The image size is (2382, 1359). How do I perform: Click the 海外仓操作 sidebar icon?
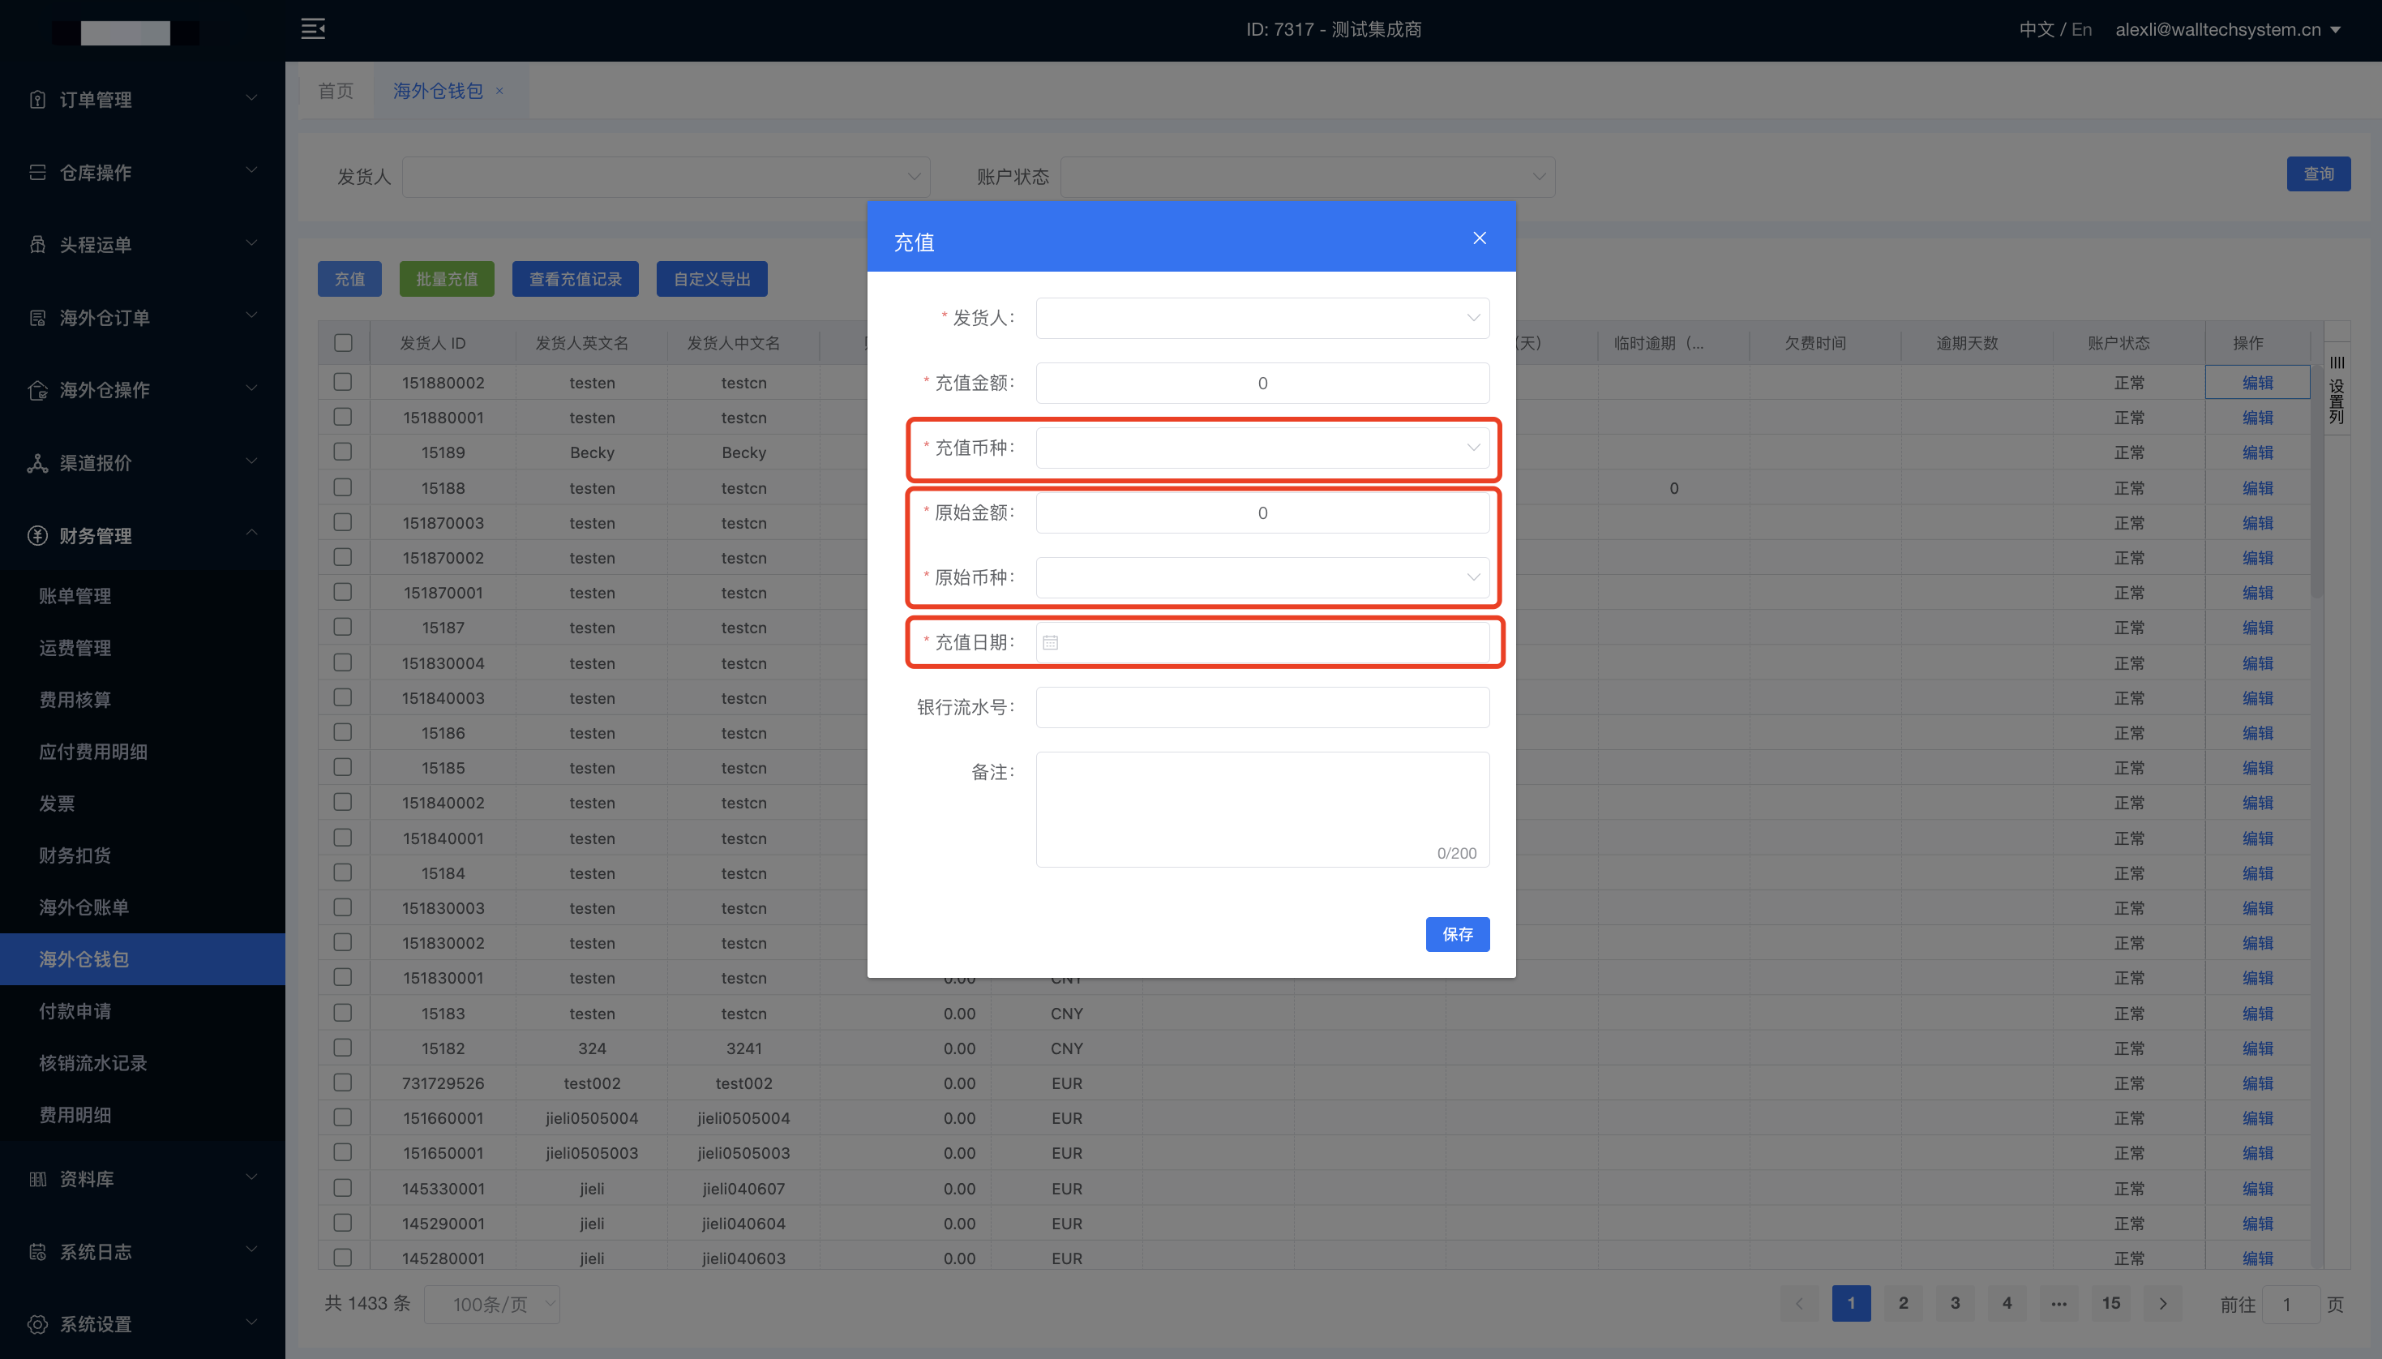pyautogui.click(x=37, y=390)
